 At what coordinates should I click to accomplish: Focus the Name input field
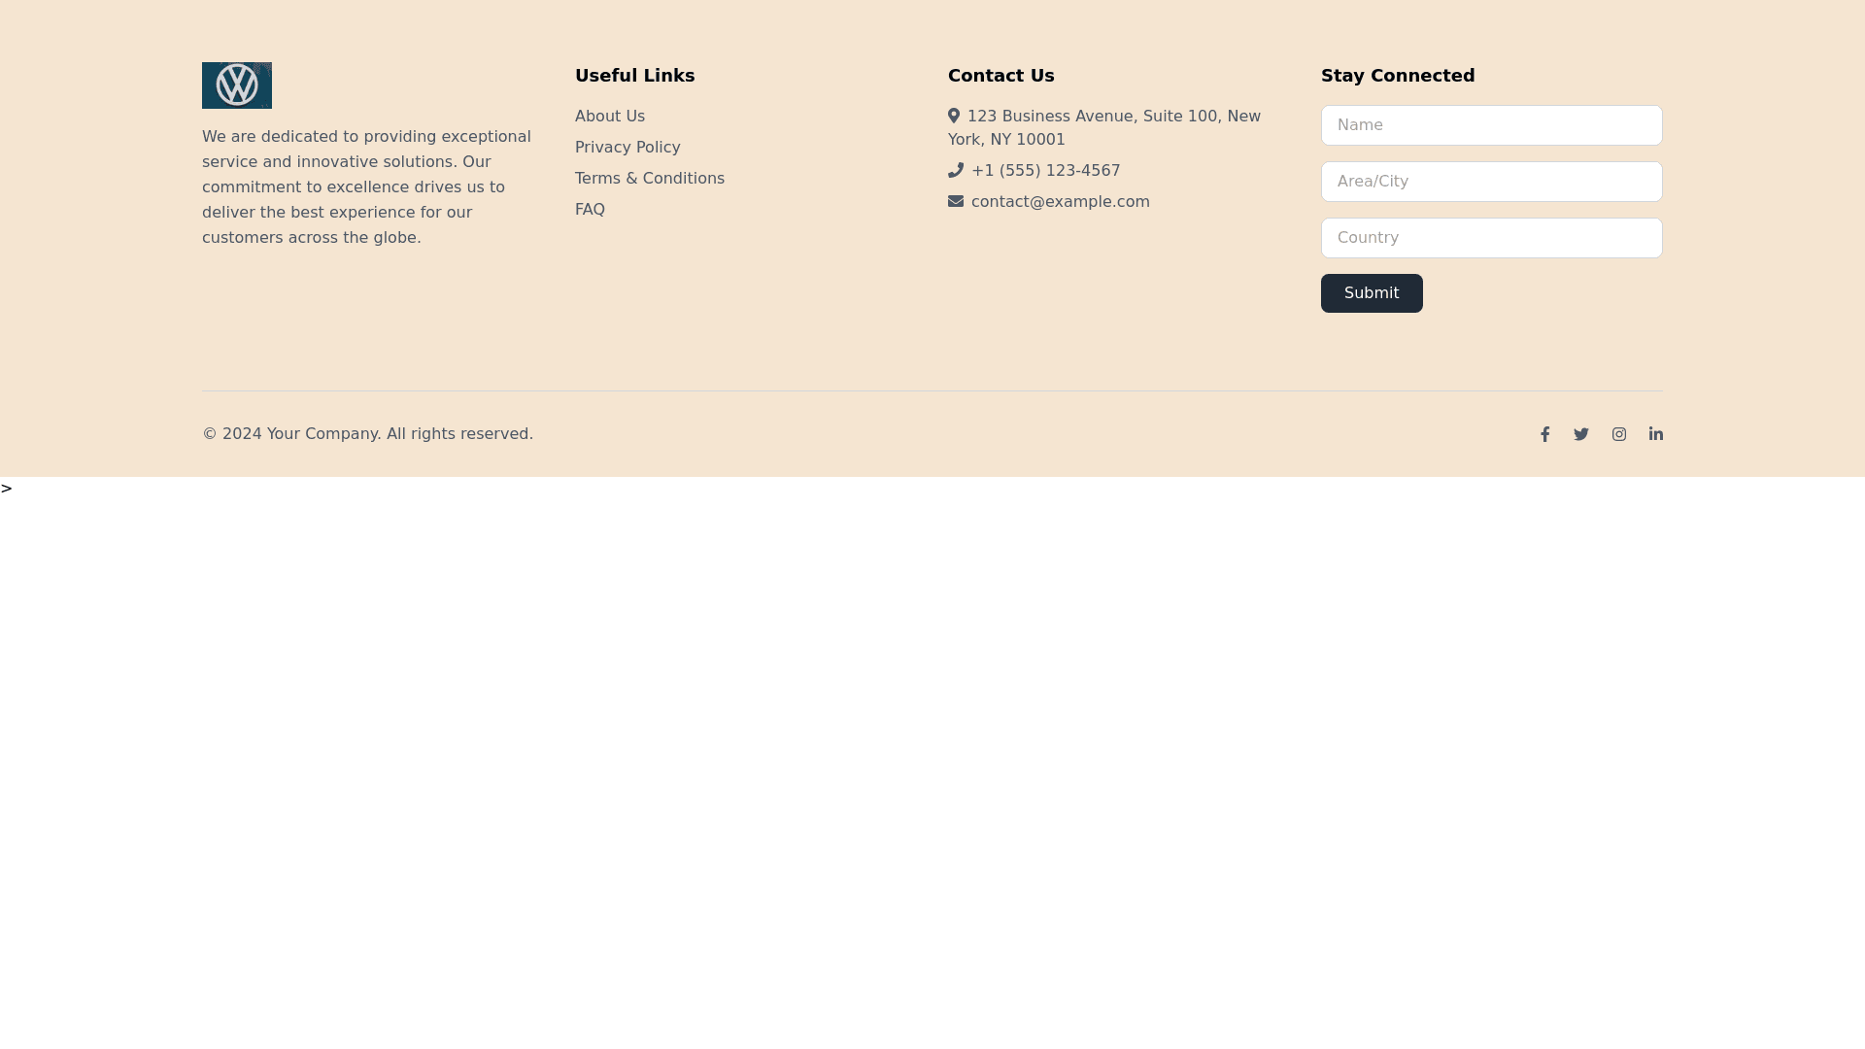(1491, 125)
